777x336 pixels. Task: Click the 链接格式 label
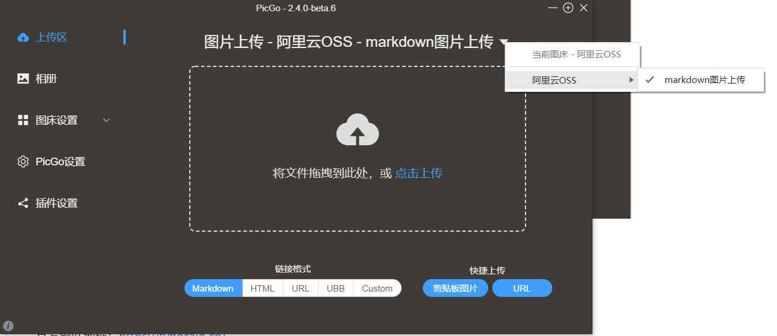tap(293, 269)
